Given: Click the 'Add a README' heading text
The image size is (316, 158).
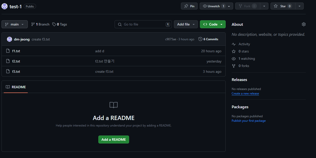Looking at the screenshot, I should coord(114,118).
